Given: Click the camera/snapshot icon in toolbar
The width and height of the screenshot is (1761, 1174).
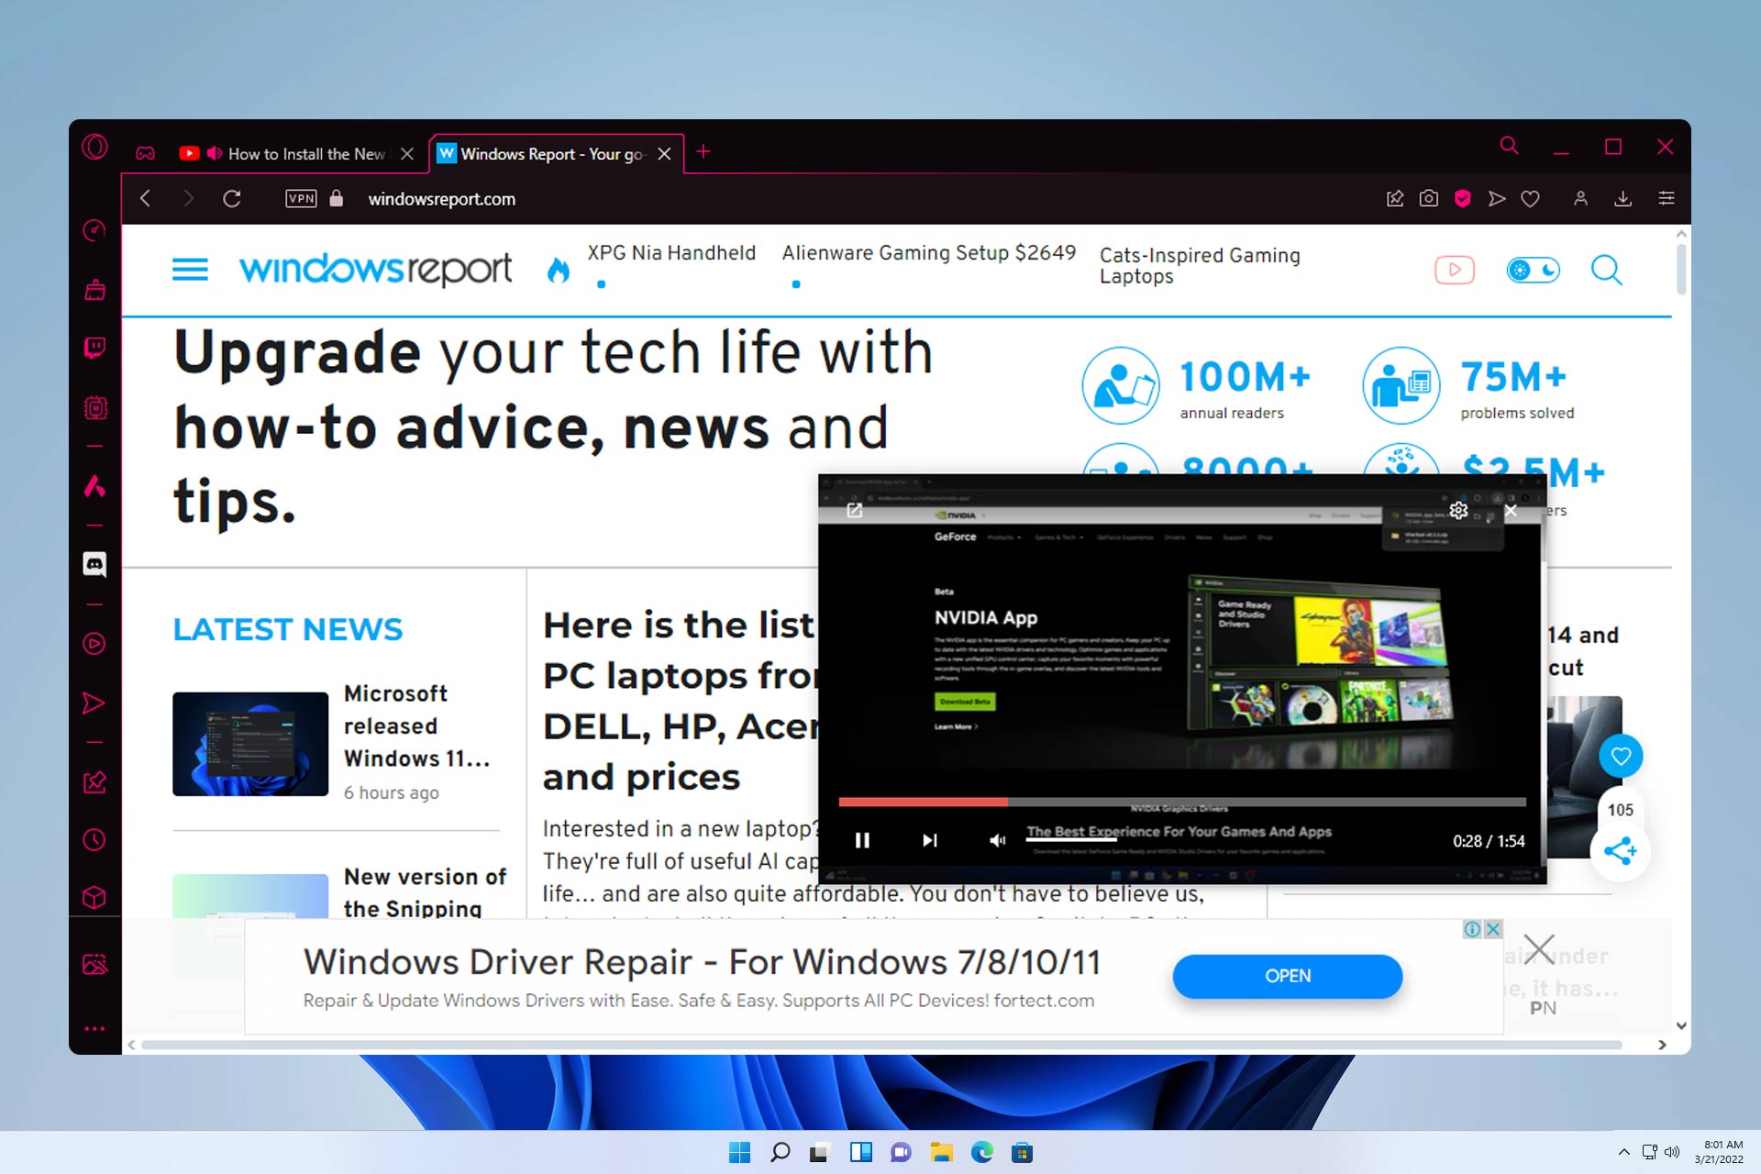Looking at the screenshot, I should [x=1430, y=199].
